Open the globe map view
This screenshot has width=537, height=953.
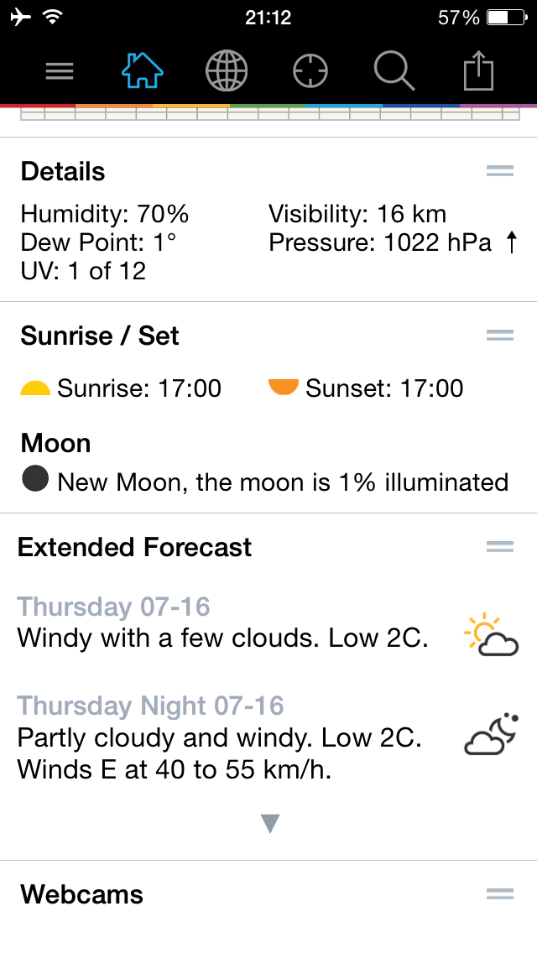coord(227,70)
